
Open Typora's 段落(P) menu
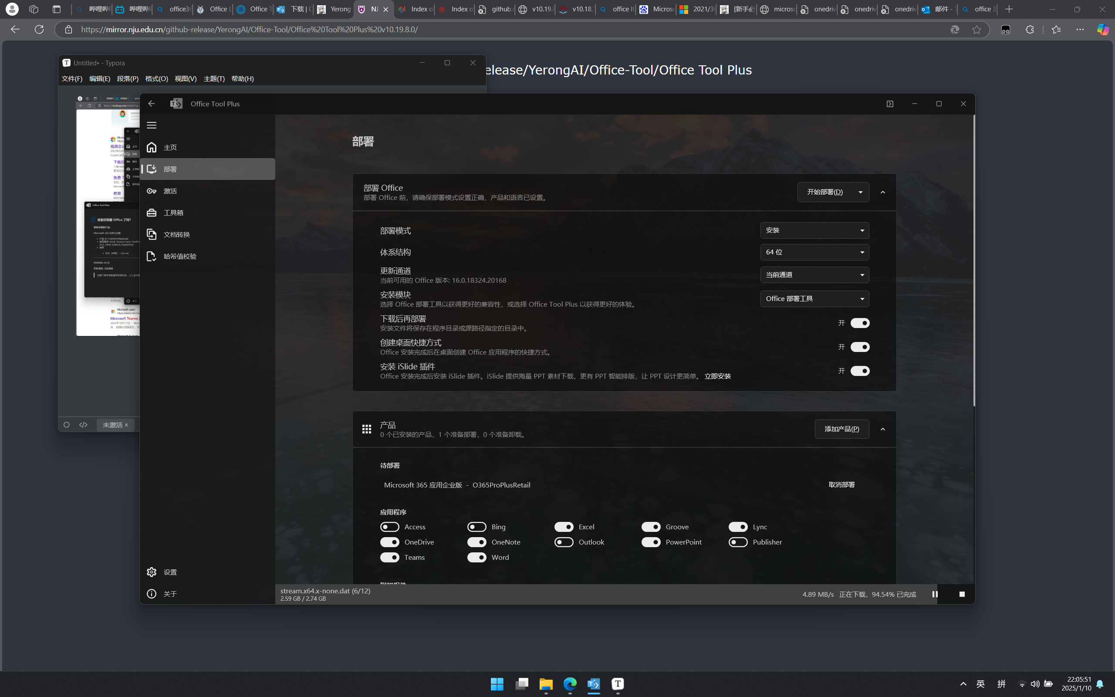[128, 79]
